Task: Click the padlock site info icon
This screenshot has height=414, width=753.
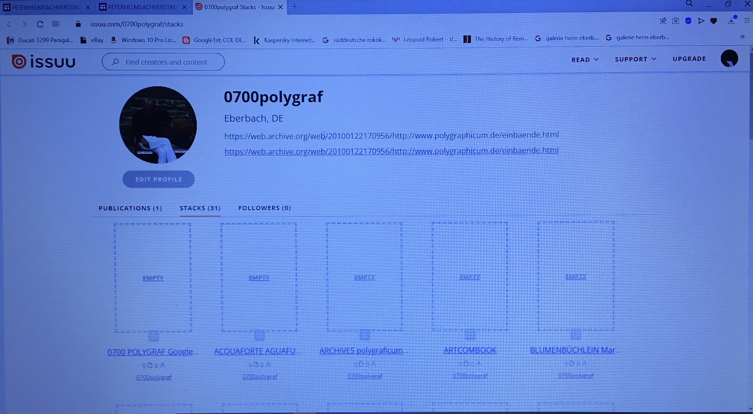Action: click(x=78, y=24)
